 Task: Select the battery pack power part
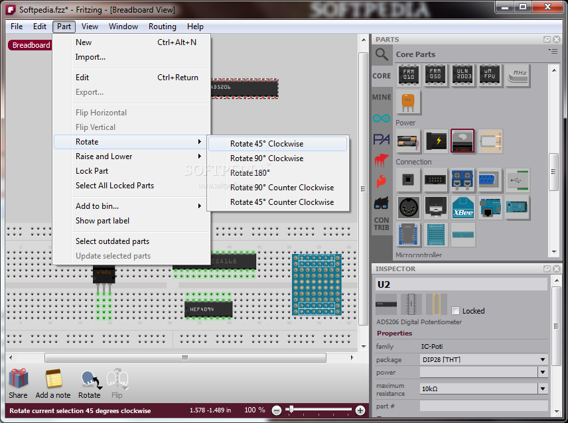coord(408,141)
